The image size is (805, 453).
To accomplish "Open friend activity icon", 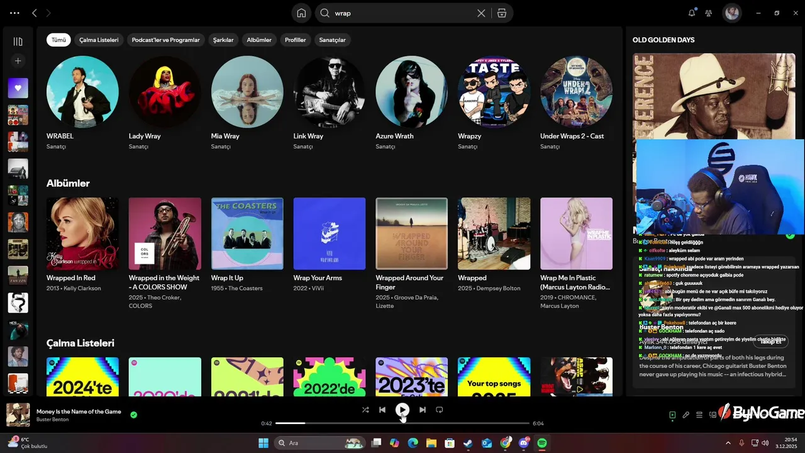I will (x=709, y=13).
